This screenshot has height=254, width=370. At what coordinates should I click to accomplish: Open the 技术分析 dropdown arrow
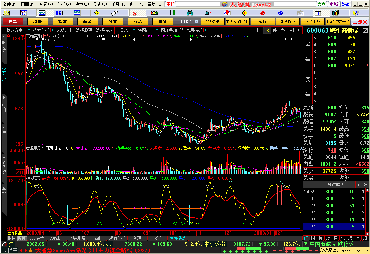tap(52, 30)
